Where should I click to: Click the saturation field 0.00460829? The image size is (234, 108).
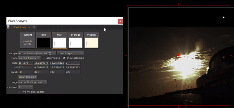click(41, 67)
